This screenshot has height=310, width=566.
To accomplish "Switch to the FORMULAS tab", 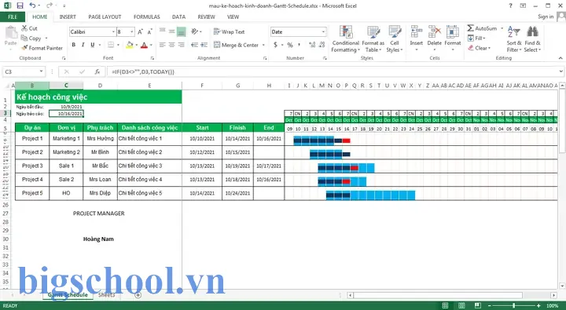I will 146,17.
